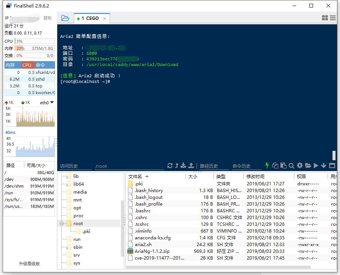Sort processes by 命令 column
Screen dimensions: 340x275
[45, 65]
